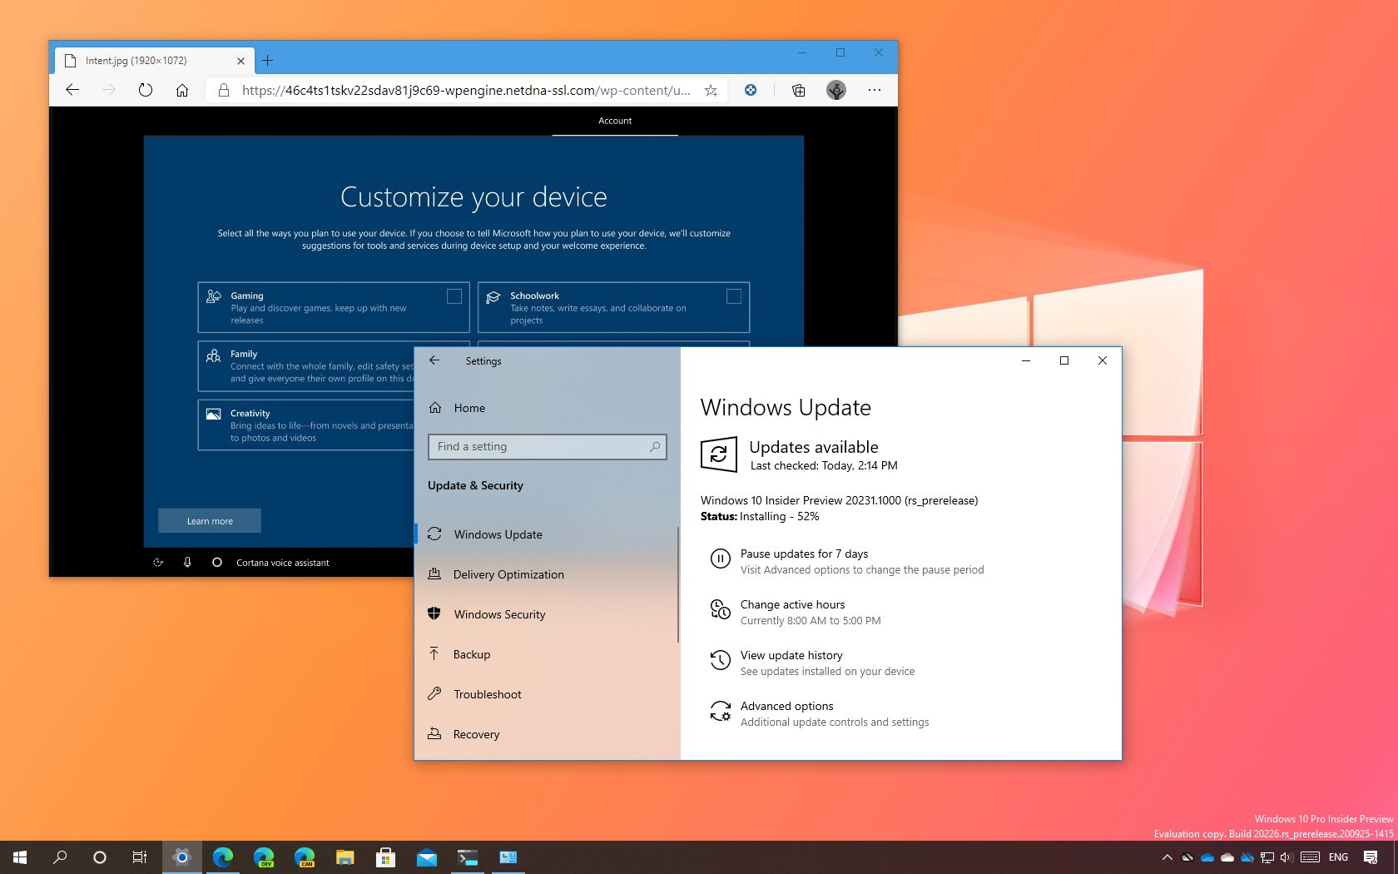Open Windows Security from the Settings sidebar
Screen dimensions: 1398x874
pos(498,614)
